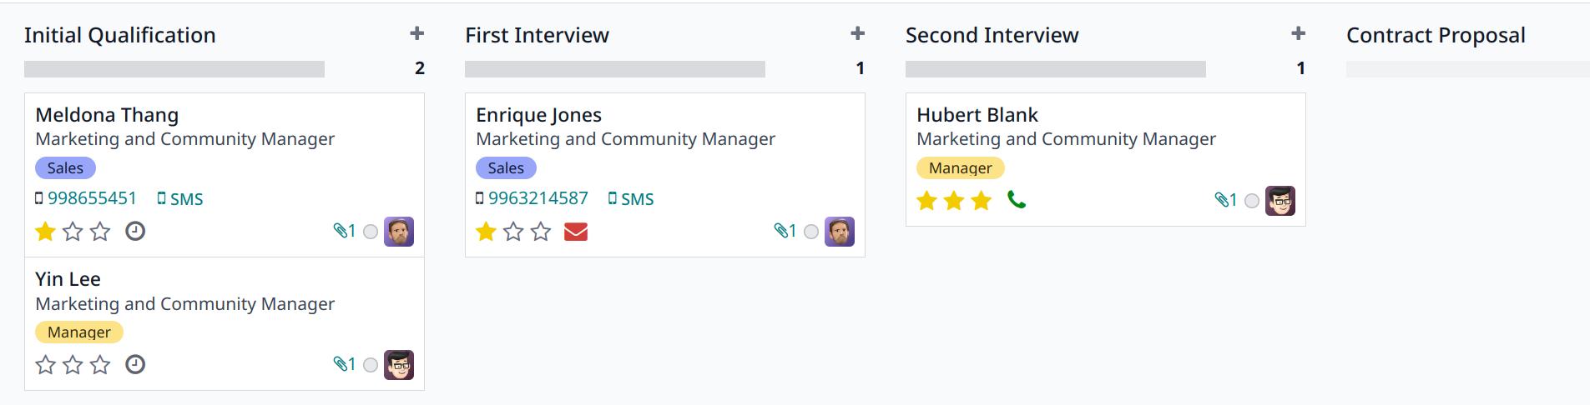The width and height of the screenshot is (1590, 405).
Task: Set Yin Lee's priority to three stars
Action: point(100,364)
